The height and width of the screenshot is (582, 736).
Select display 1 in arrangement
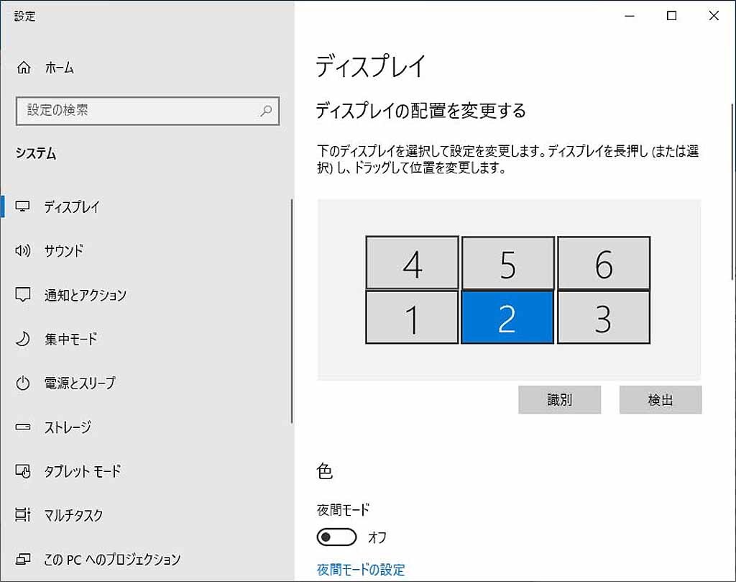pyautogui.click(x=412, y=317)
